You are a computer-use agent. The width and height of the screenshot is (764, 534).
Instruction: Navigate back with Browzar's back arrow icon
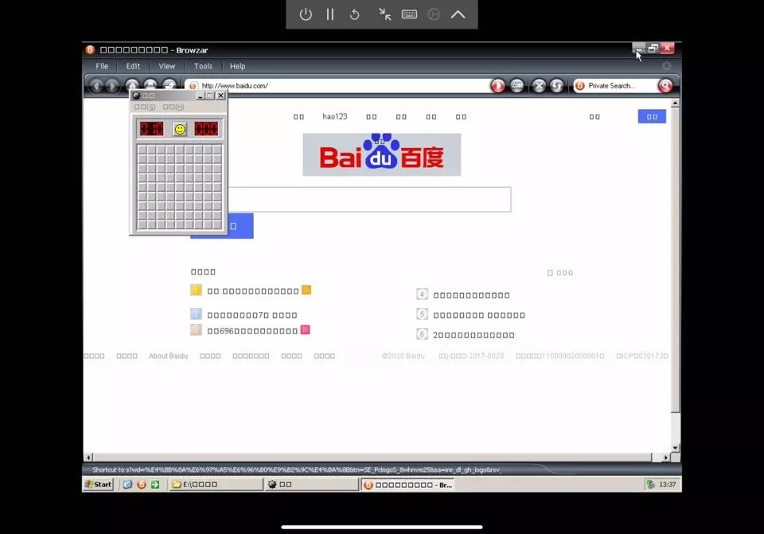tap(97, 86)
